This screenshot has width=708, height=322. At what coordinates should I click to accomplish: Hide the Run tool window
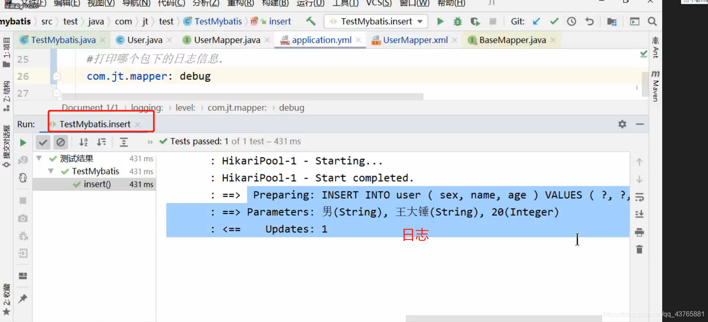click(x=640, y=124)
